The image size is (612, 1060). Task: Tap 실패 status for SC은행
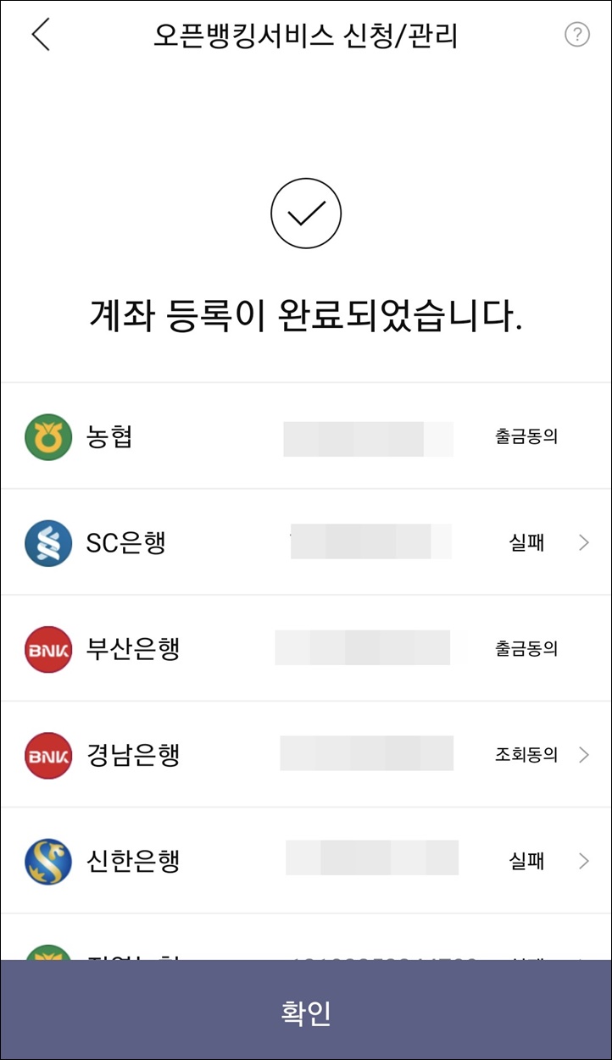click(x=526, y=543)
